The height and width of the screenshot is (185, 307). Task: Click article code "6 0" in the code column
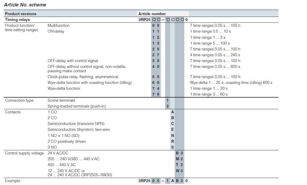[156, 82]
